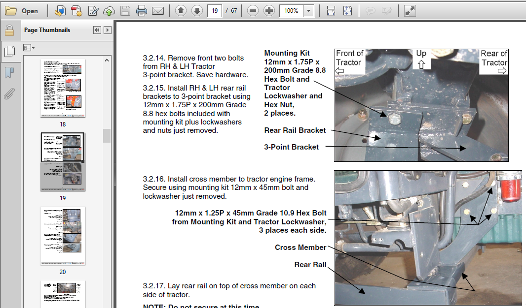Viewport: 526px width, 308px height.
Task: Open a file with the Open button
Action: 22,11
